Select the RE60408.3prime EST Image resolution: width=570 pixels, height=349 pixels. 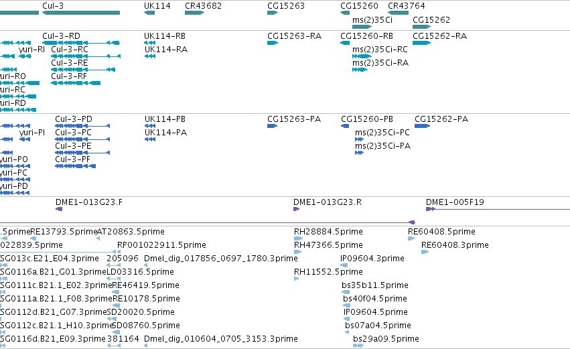(425, 253)
